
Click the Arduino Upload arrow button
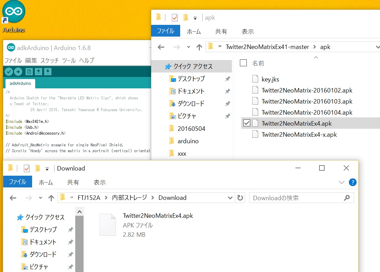pos(18,71)
